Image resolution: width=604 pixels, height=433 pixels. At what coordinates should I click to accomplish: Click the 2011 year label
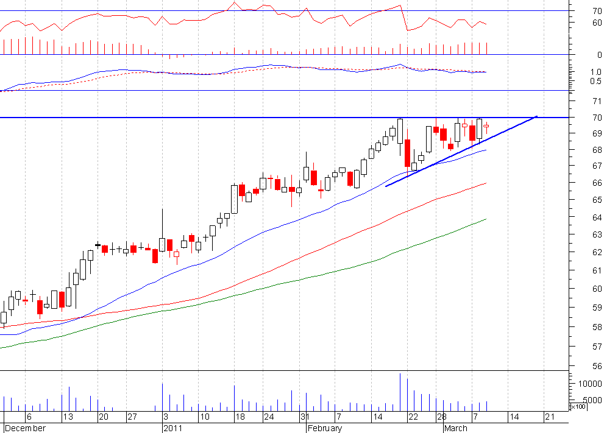click(173, 428)
